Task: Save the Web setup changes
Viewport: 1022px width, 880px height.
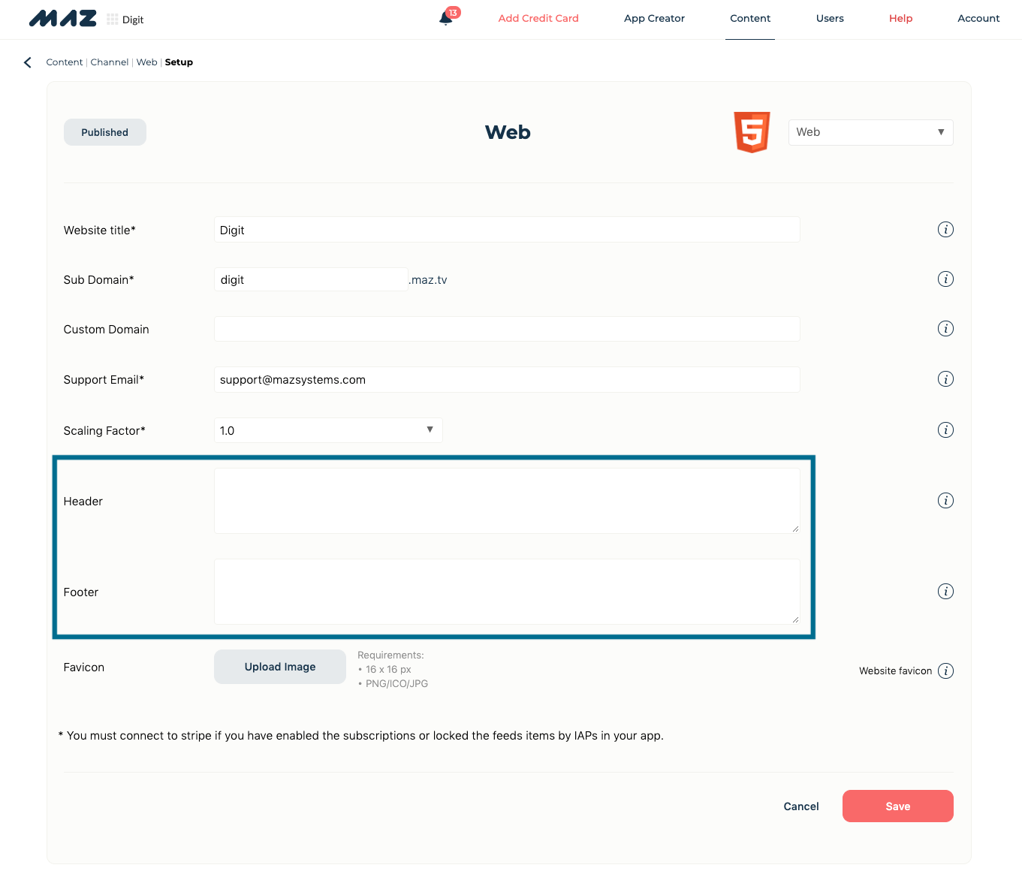Action: pos(897,806)
